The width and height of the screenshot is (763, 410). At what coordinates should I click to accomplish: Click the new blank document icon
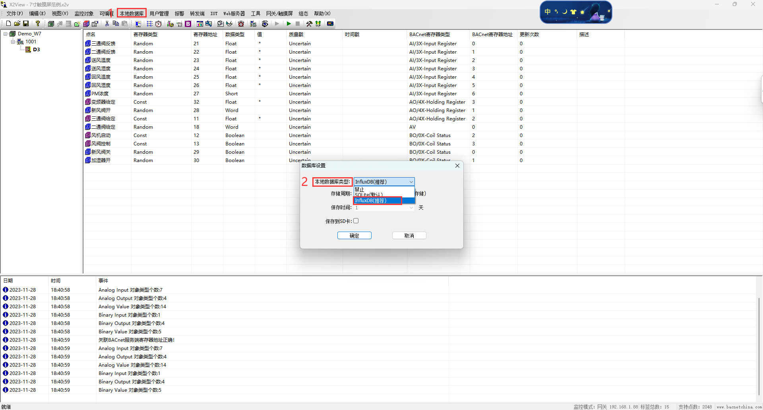[8, 24]
